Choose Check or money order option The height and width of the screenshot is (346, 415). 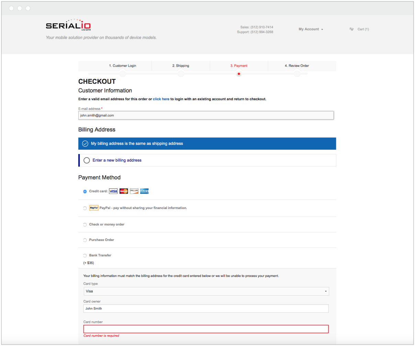click(85, 225)
